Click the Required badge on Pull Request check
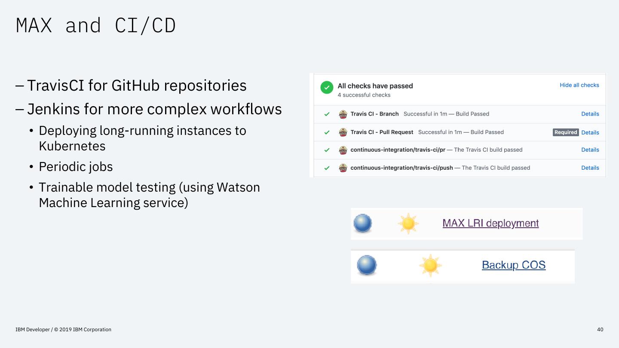This screenshot has height=348, width=619. point(565,132)
